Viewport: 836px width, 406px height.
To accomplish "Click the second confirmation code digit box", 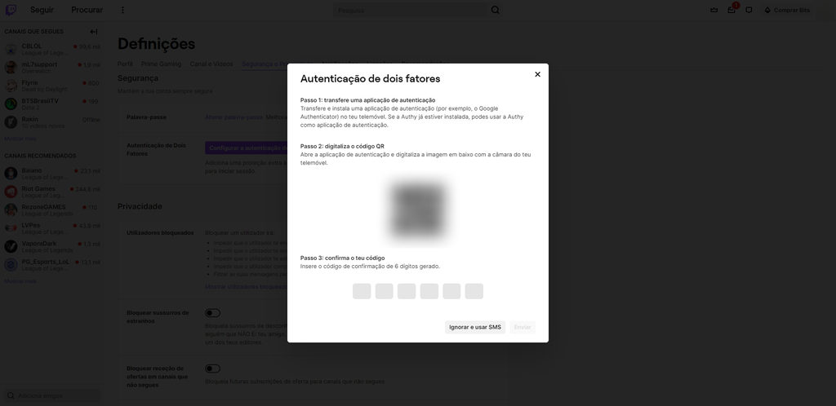I will click(x=384, y=291).
